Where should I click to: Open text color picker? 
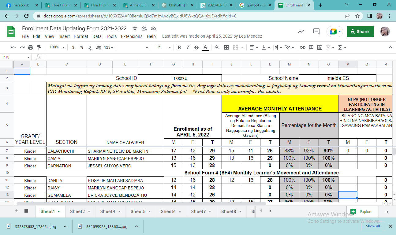pos(205,47)
